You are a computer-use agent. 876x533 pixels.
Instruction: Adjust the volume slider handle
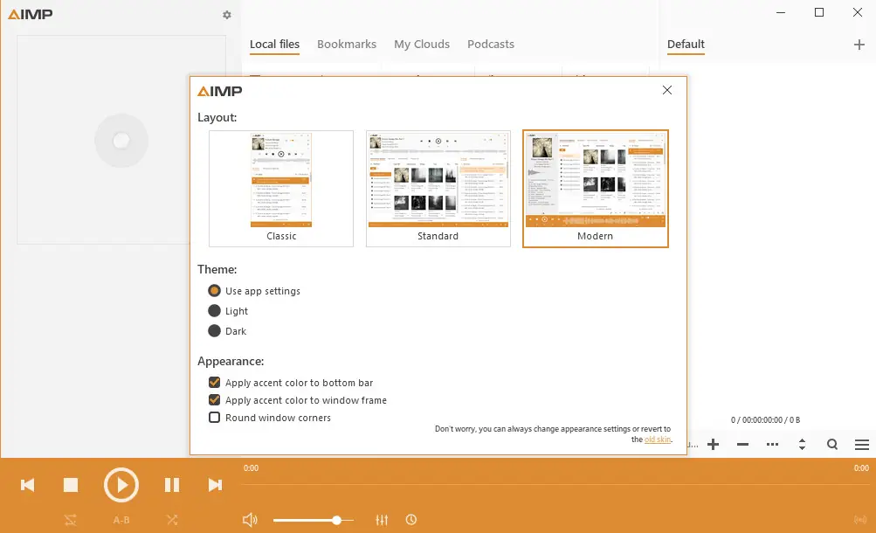[336, 520]
